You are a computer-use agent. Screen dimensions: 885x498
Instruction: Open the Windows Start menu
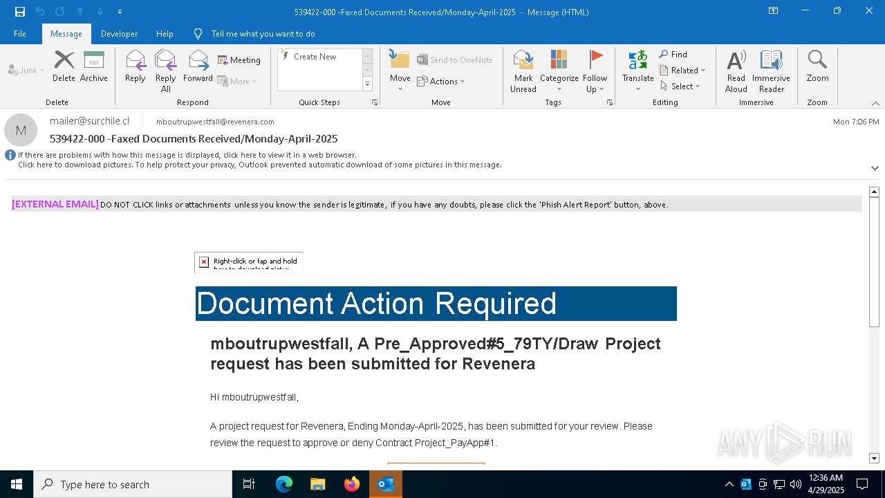17,484
